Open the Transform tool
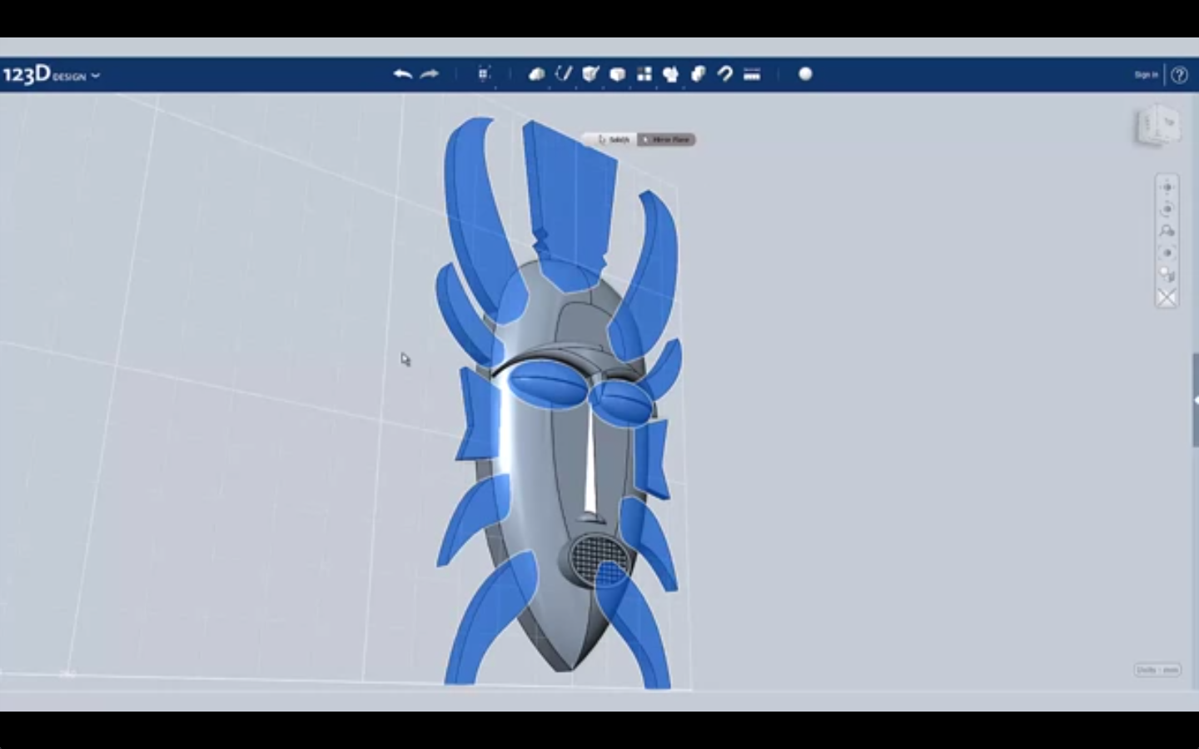The height and width of the screenshot is (749, 1199). pyautogui.click(x=484, y=74)
